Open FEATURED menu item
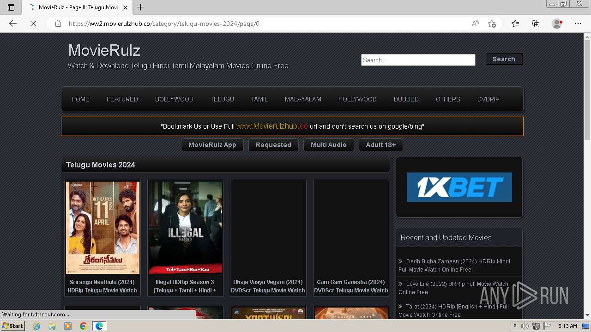 [122, 99]
